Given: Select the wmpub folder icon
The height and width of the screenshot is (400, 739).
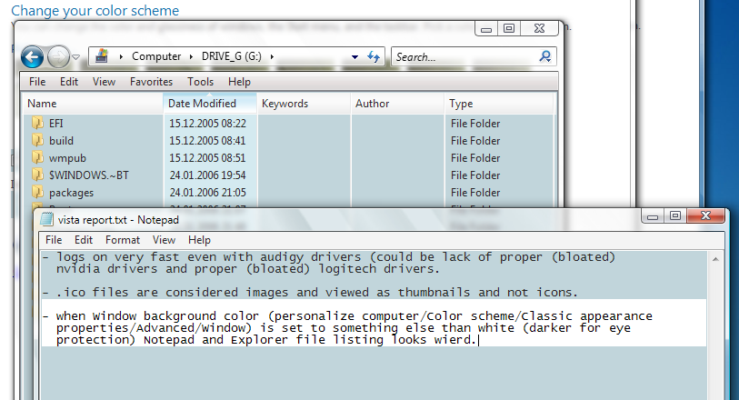Looking at the screenshot, I should click(x=37, y=158).
